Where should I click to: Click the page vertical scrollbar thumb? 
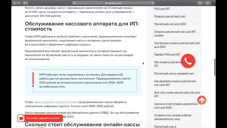(215, 67)
